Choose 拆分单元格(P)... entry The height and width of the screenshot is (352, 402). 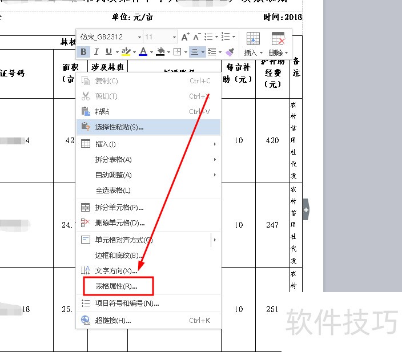pos(148,207)
